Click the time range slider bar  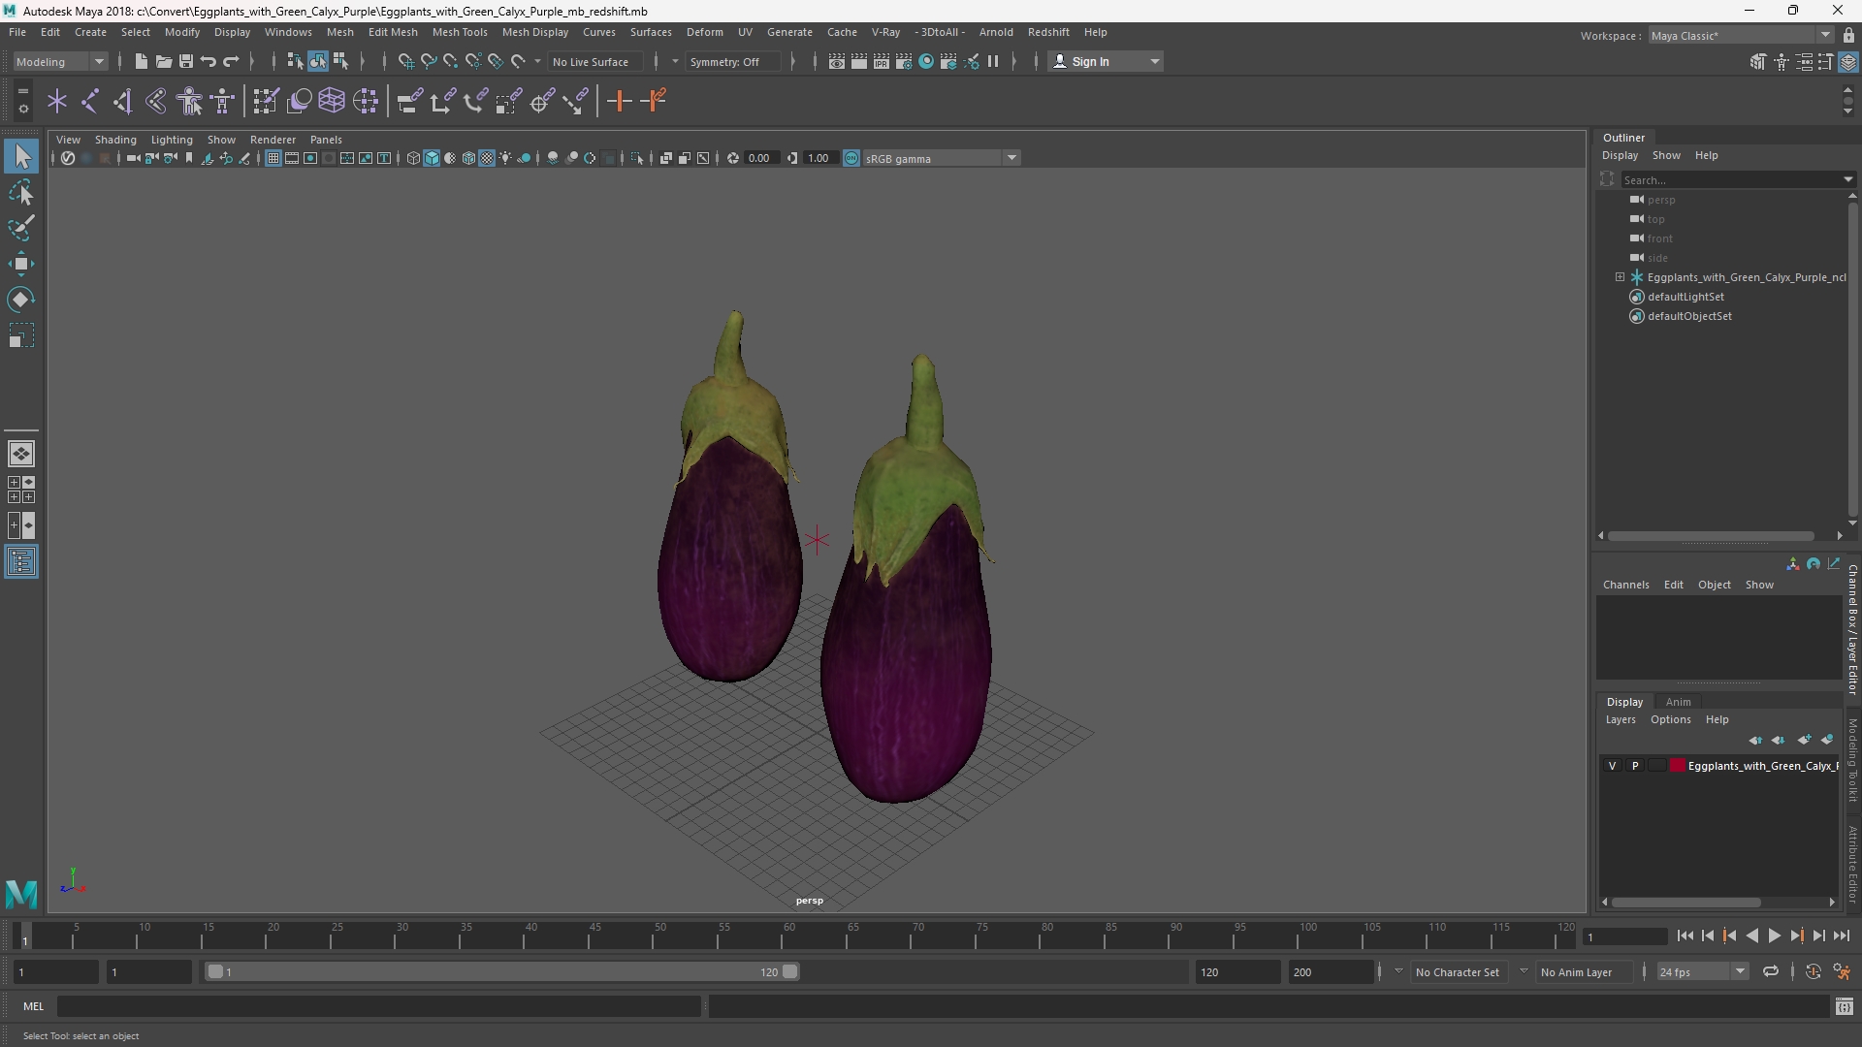[x=501, y=971]
